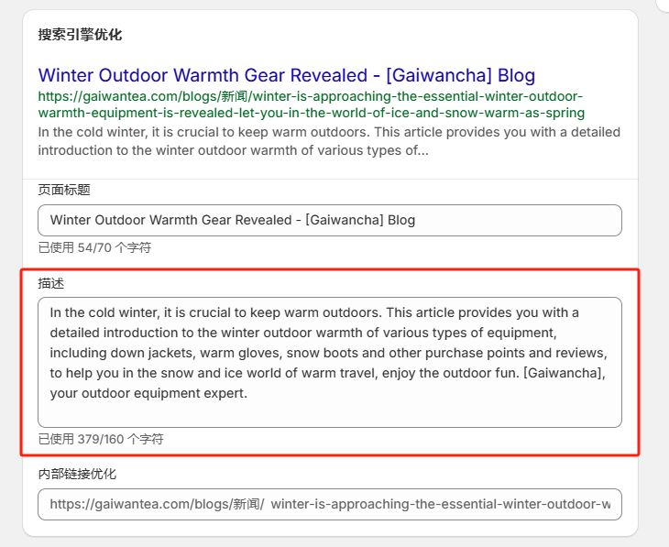This screenshot has height=547, width=669.
Task: Click the 搜索引擎优化 section heading
Action: tap(80, 35)
